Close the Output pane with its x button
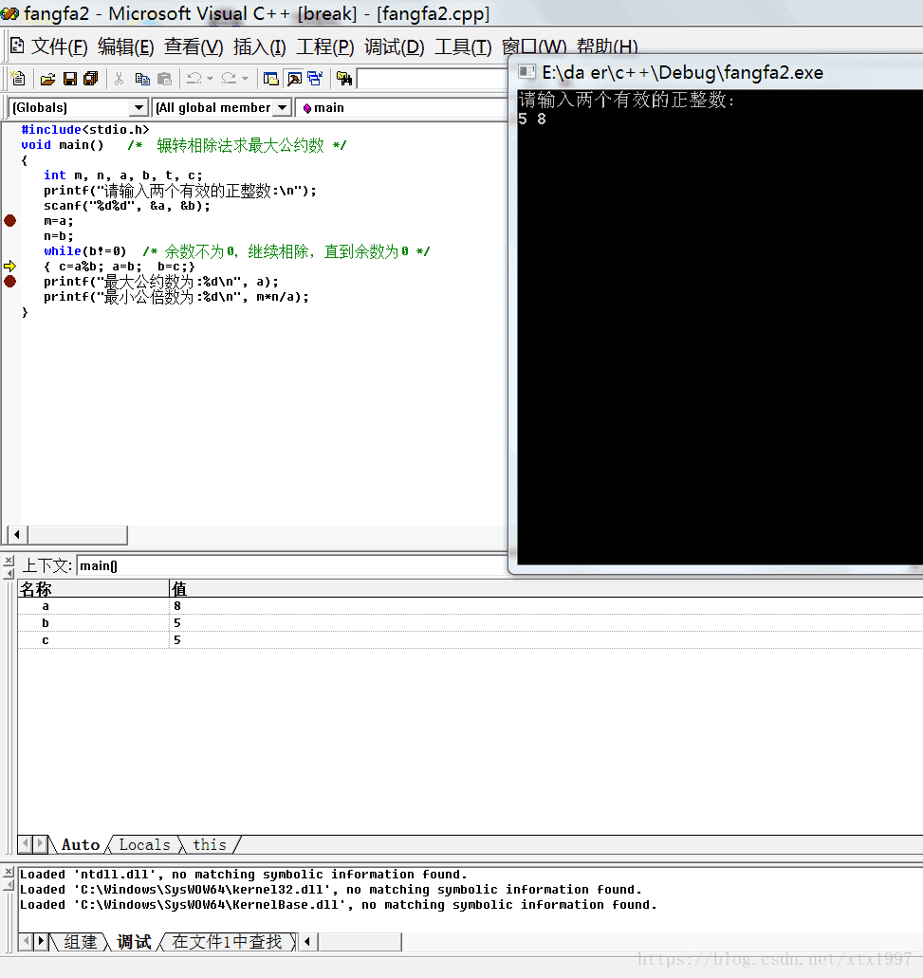The width and height of the screenshot is (923, 978). click(9, 872)
